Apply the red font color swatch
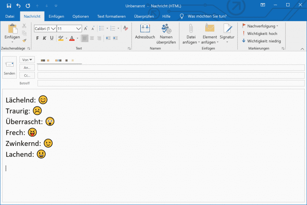Viewport: 307px width, 205px height. pyautogui.click(x=72, y=38)
